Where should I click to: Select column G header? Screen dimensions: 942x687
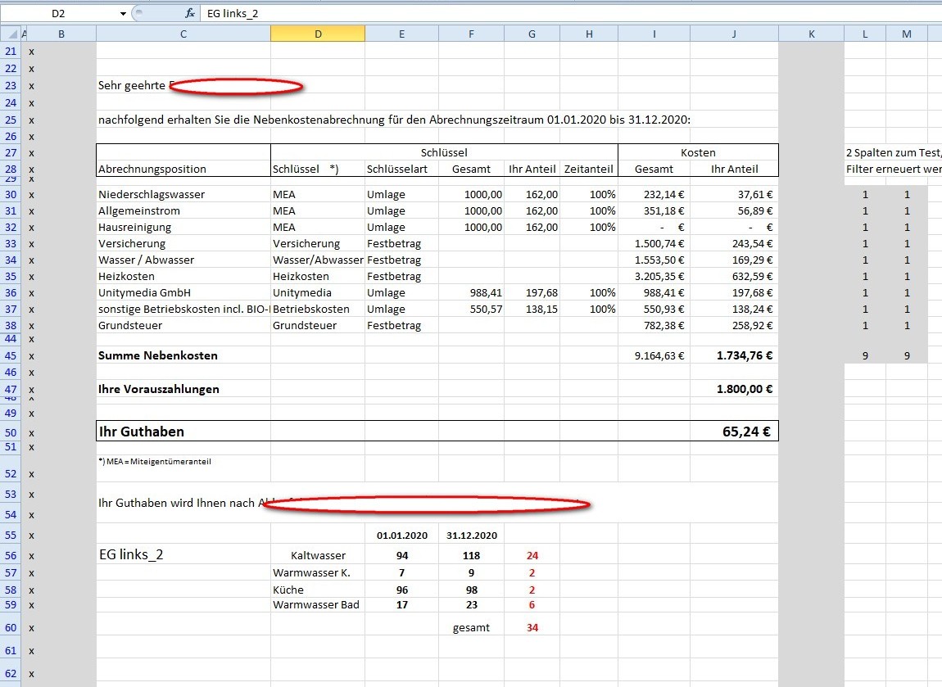coord(532,34)
